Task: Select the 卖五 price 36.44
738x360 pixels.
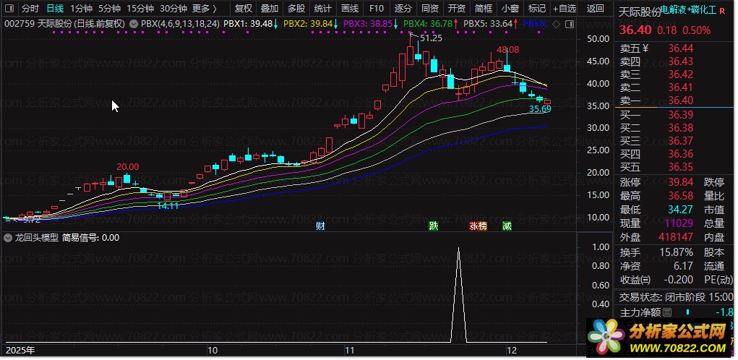Action: click(681, 48)
